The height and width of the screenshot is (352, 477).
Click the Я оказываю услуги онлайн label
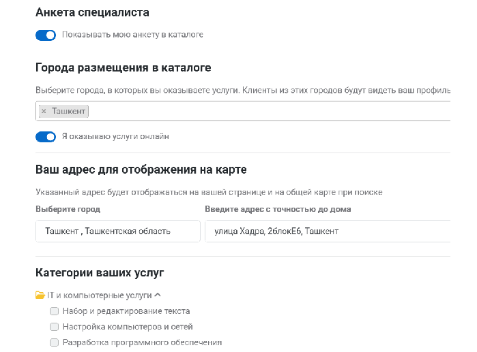click(115, 137)
